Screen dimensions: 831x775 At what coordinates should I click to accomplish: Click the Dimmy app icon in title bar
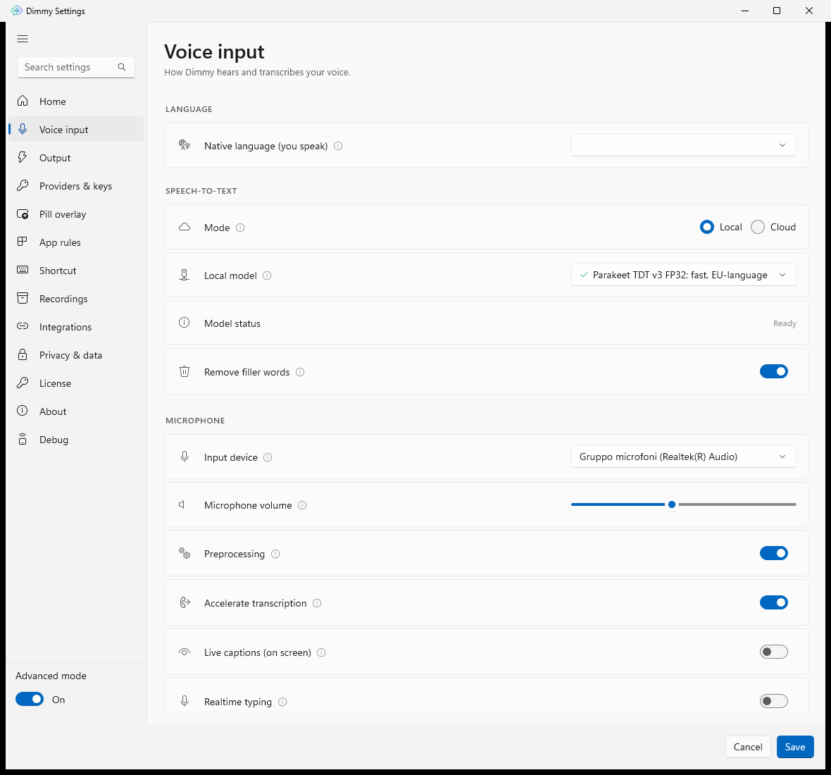[x=16, y=11]
